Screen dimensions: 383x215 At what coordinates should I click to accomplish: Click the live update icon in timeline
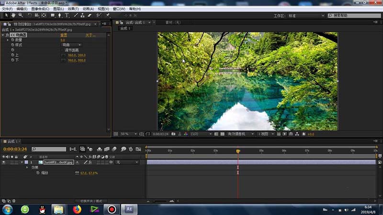(x=82, y=149)
